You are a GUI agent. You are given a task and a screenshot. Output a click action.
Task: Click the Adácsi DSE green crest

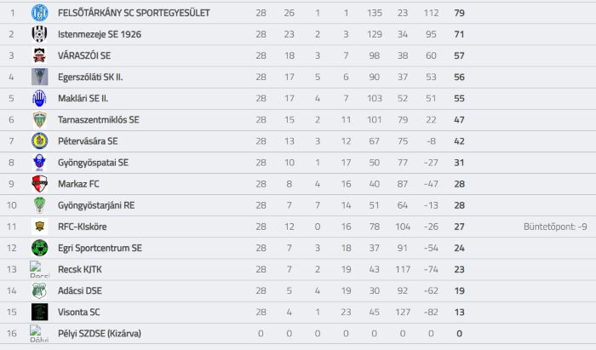39,290
